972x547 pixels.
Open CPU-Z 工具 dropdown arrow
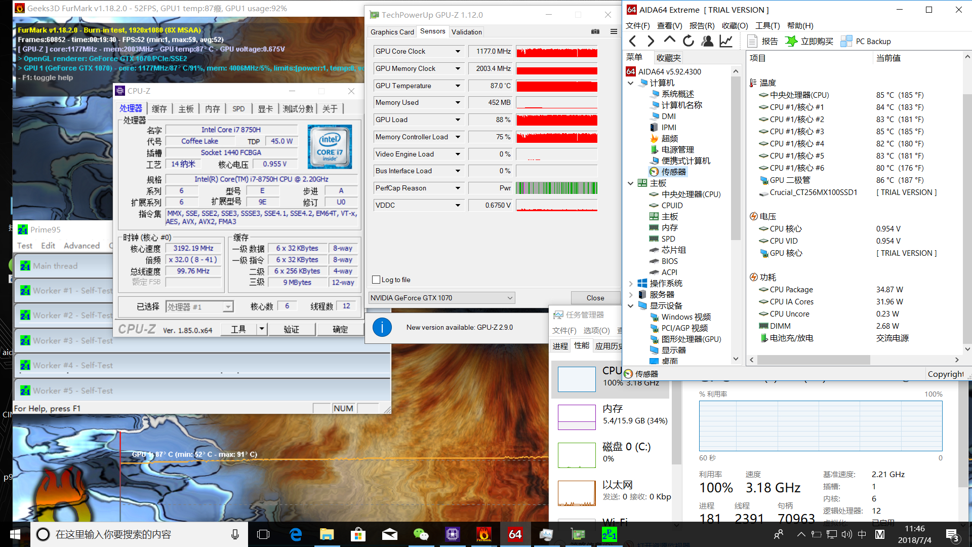point(262,329)
